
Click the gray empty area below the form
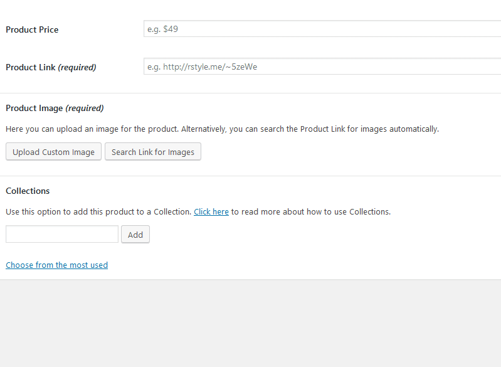(251, 323)
